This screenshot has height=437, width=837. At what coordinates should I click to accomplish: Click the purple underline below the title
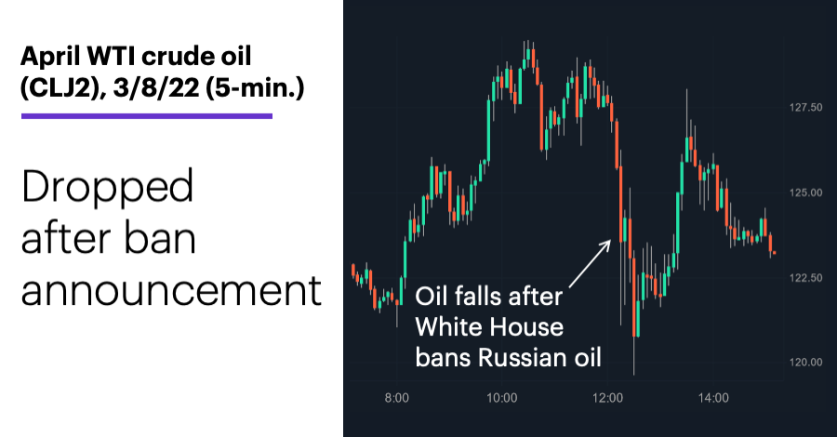point(147,116)
